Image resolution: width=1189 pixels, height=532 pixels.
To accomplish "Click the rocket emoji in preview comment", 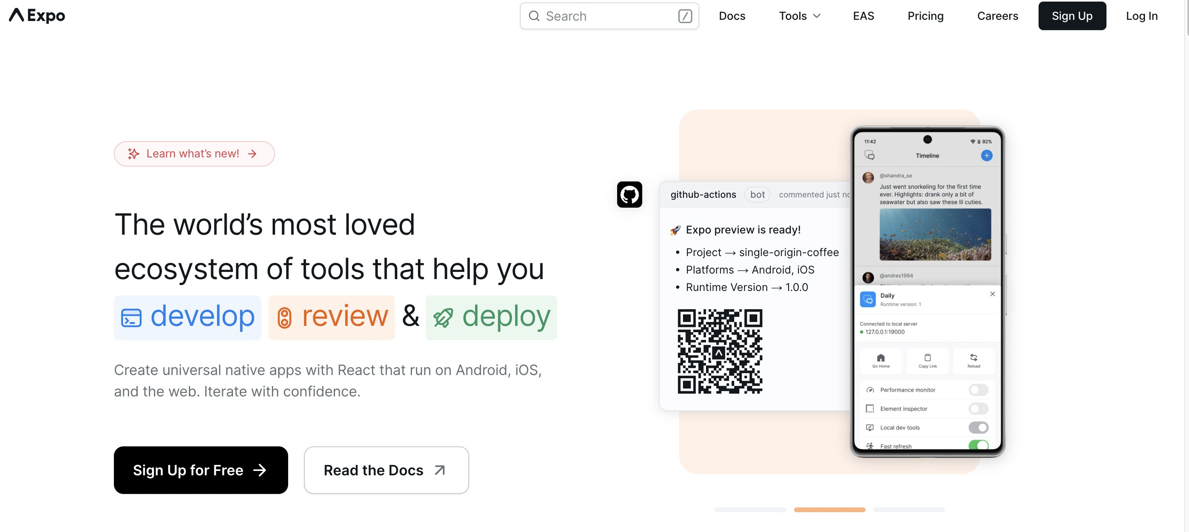I will pyautogui.click(x=675, y=230).
